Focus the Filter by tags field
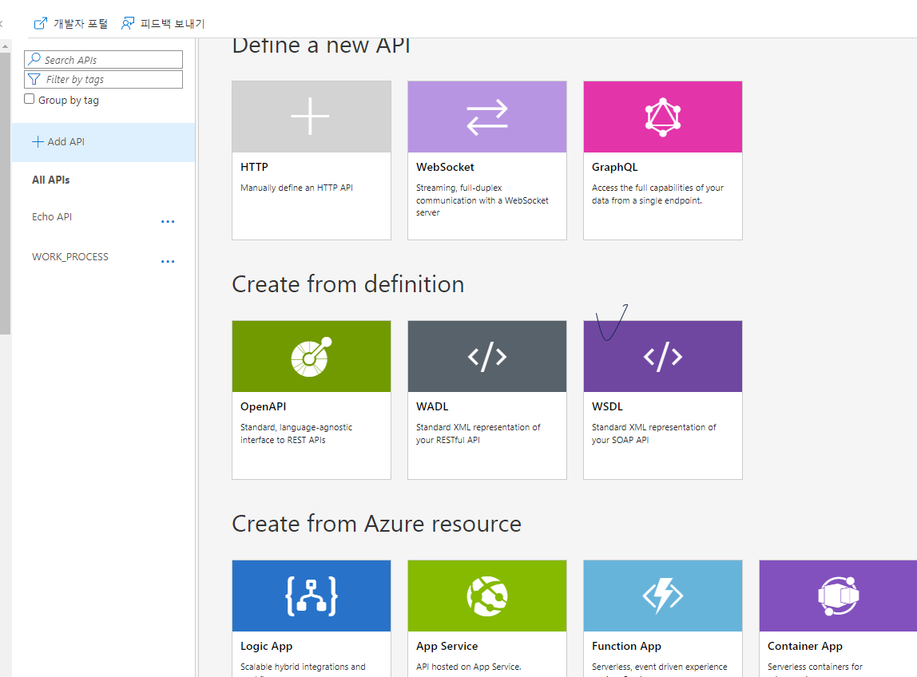This screenshot has height=677, width=917. (104, 80)
